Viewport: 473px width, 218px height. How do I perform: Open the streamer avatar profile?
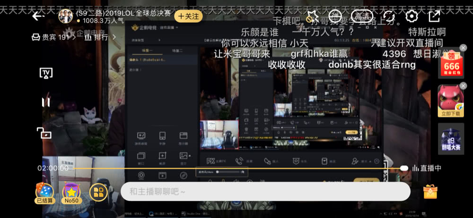[65, 16]
